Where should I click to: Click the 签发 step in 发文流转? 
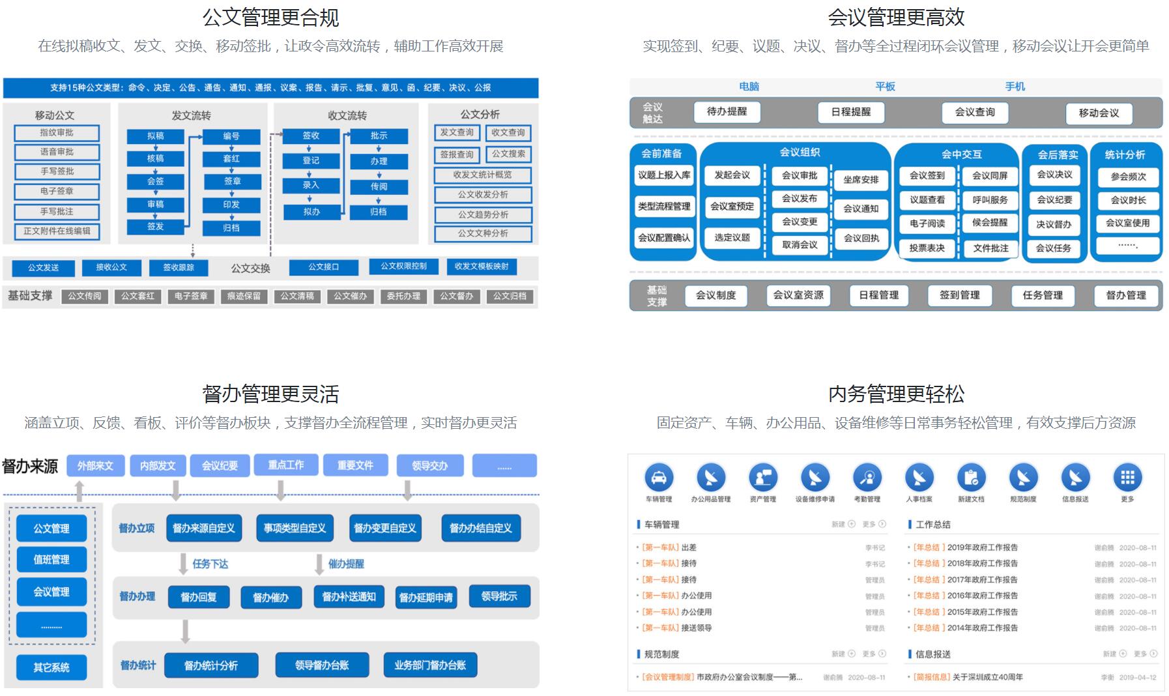click(155, 227)
